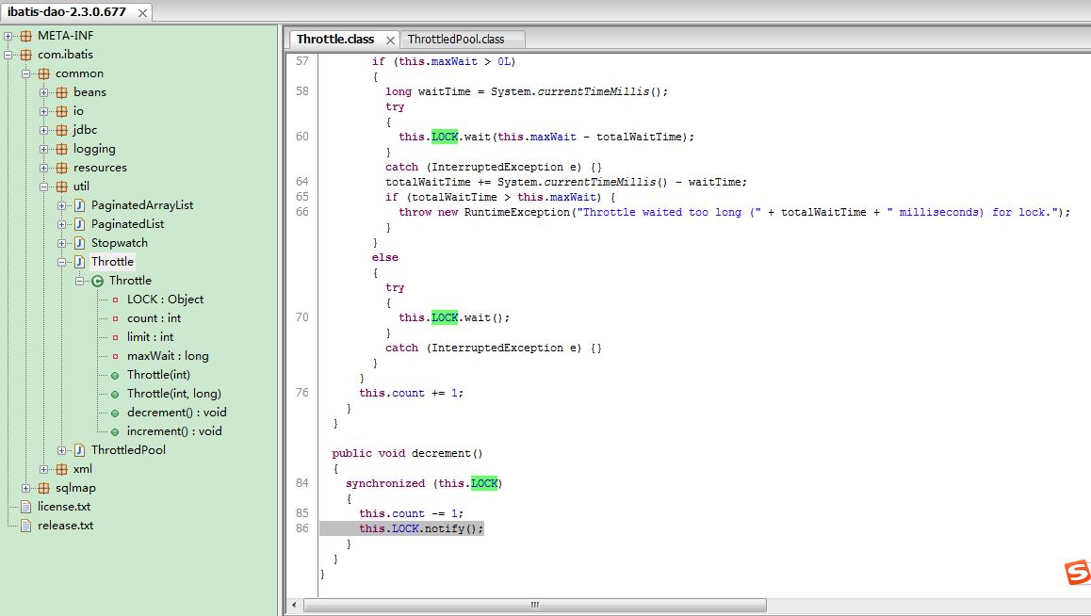Click the left arrow of horizontal scrollbar
This screenshot has width=1091, height=616.
coord(294,605)
